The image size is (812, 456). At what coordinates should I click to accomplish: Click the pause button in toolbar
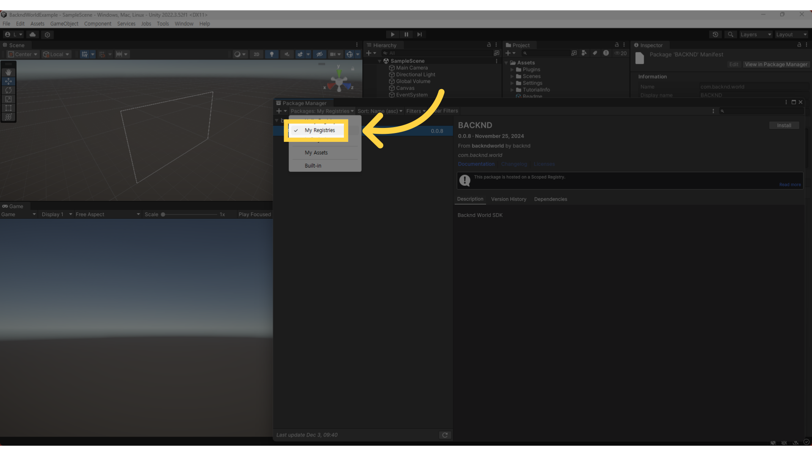point(406,35)
